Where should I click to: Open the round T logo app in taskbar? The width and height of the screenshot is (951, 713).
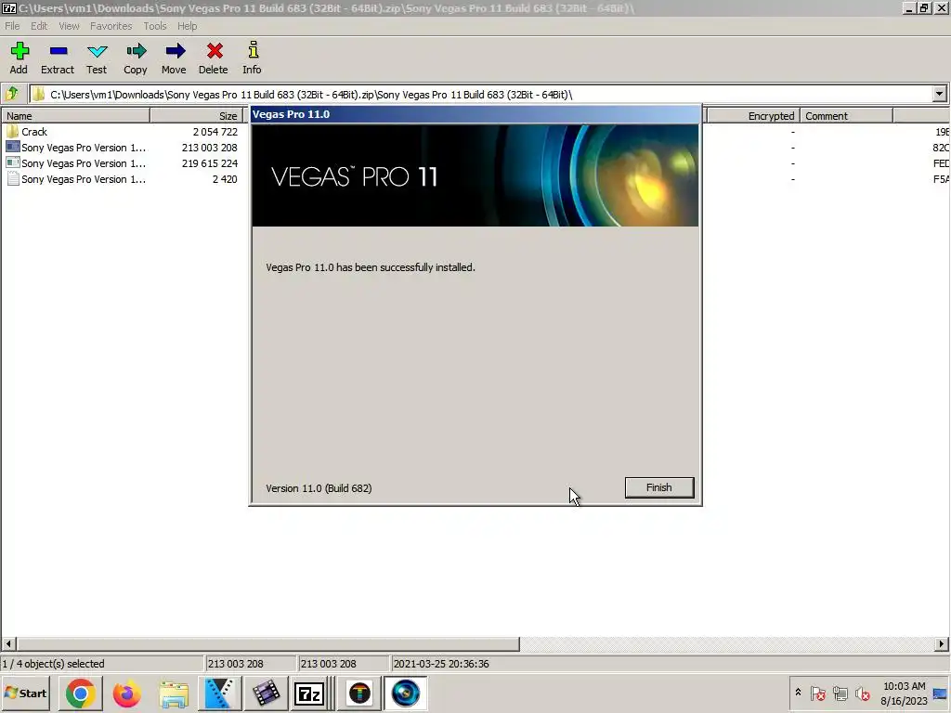point(359,694)
